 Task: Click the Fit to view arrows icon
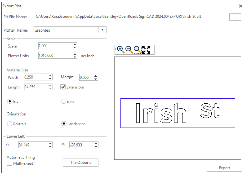(x=146, y=50)
